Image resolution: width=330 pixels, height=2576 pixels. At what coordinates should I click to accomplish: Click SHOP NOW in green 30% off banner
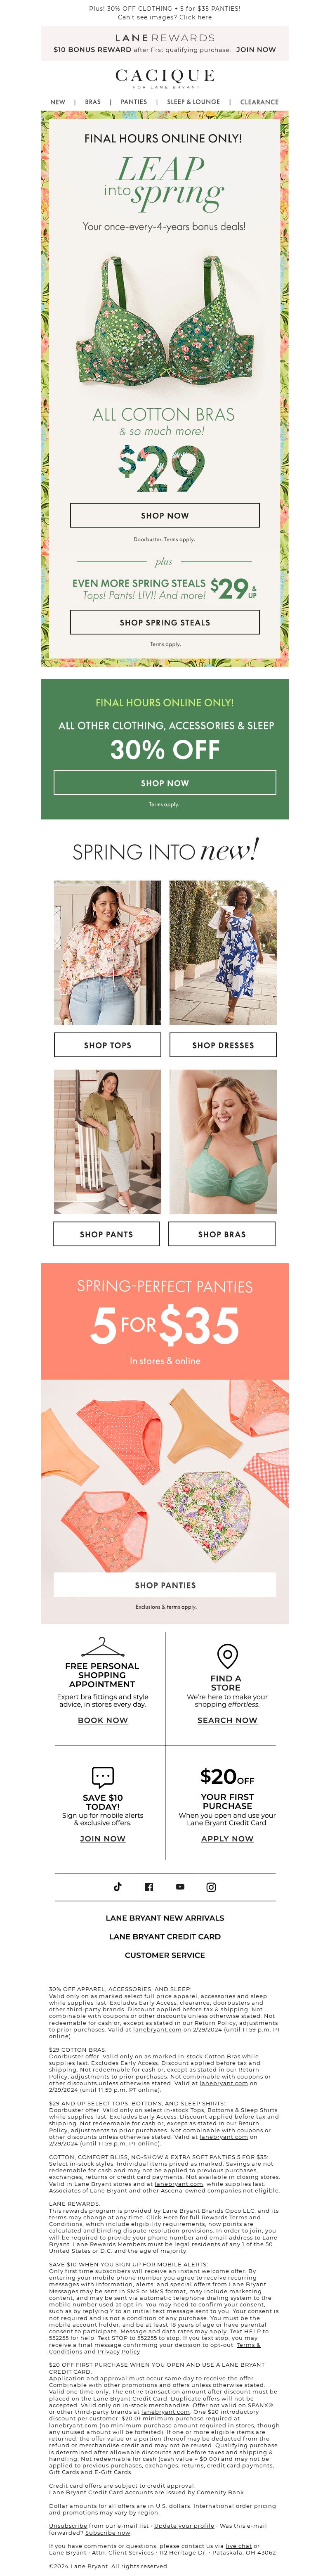tap(165, 783)
